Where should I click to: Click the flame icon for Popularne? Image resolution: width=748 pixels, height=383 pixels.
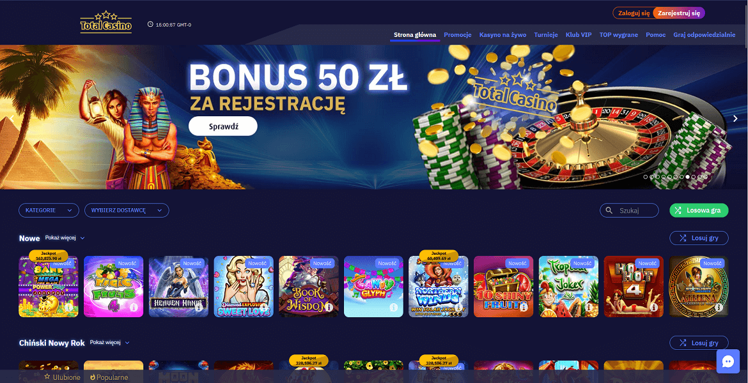93,377
